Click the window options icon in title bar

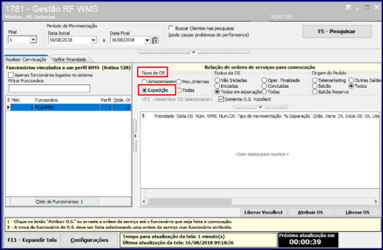tap(348, 7)
